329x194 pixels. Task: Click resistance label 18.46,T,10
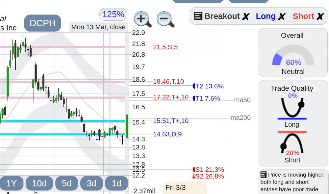click(168, 81)
